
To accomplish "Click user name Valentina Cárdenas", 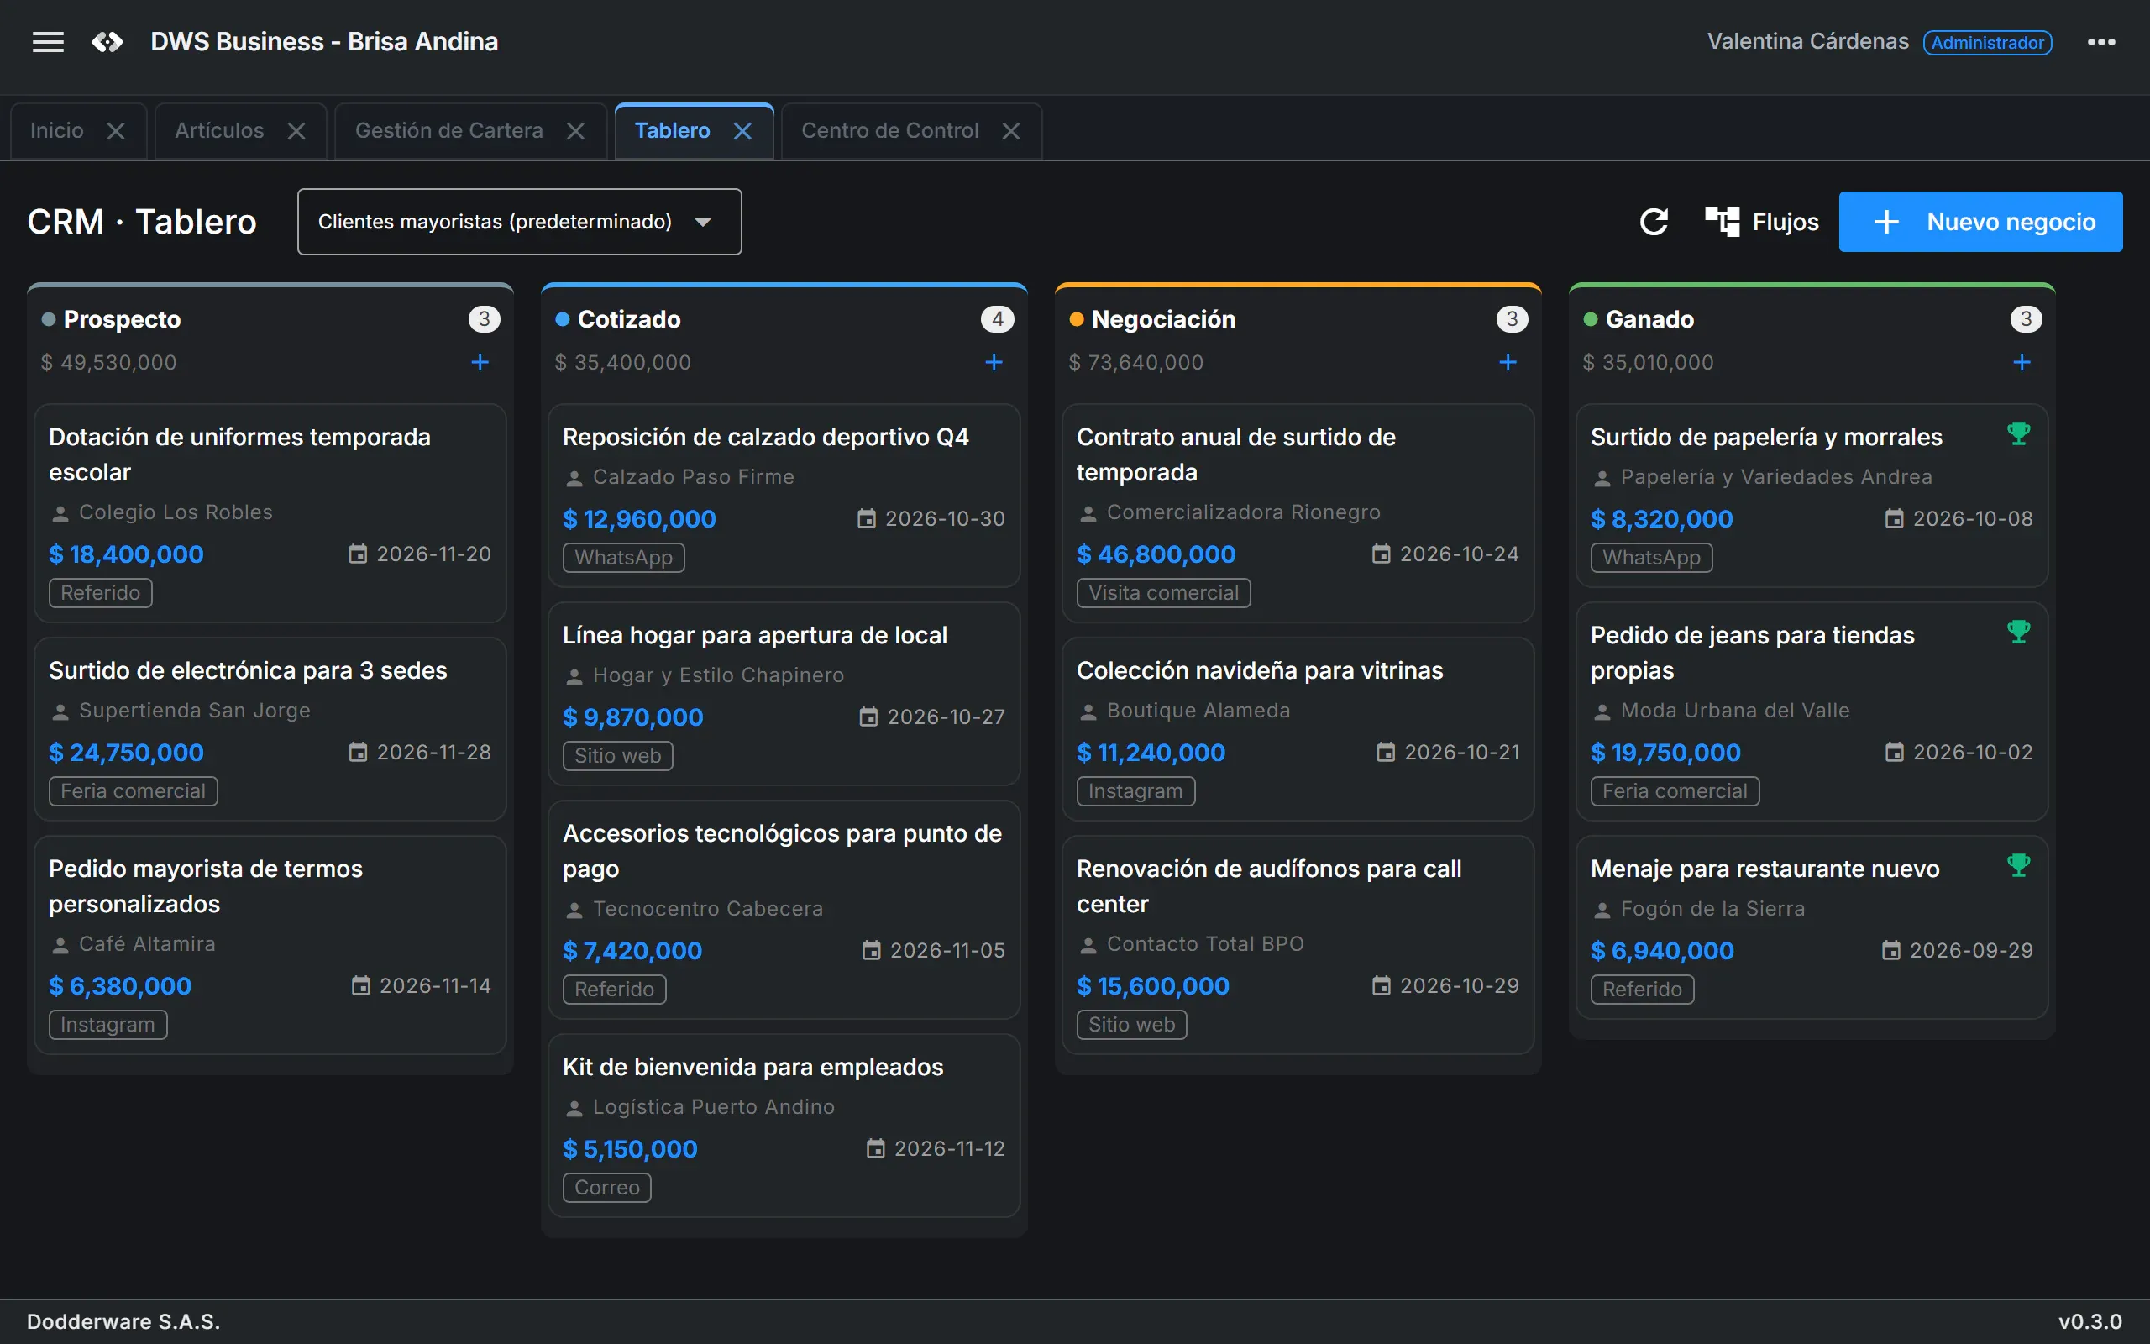I will tap(1807, 42).
